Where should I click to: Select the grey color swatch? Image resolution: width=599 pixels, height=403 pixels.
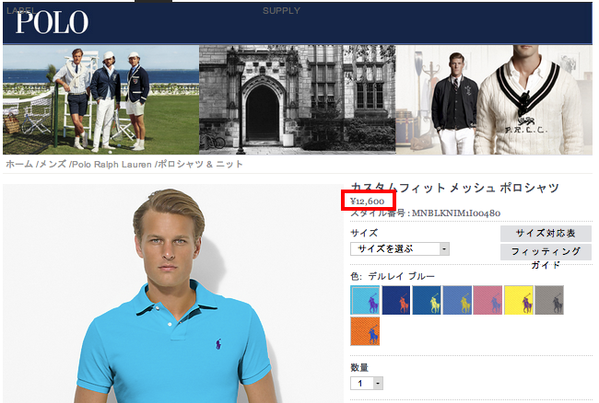coord(549,300)
